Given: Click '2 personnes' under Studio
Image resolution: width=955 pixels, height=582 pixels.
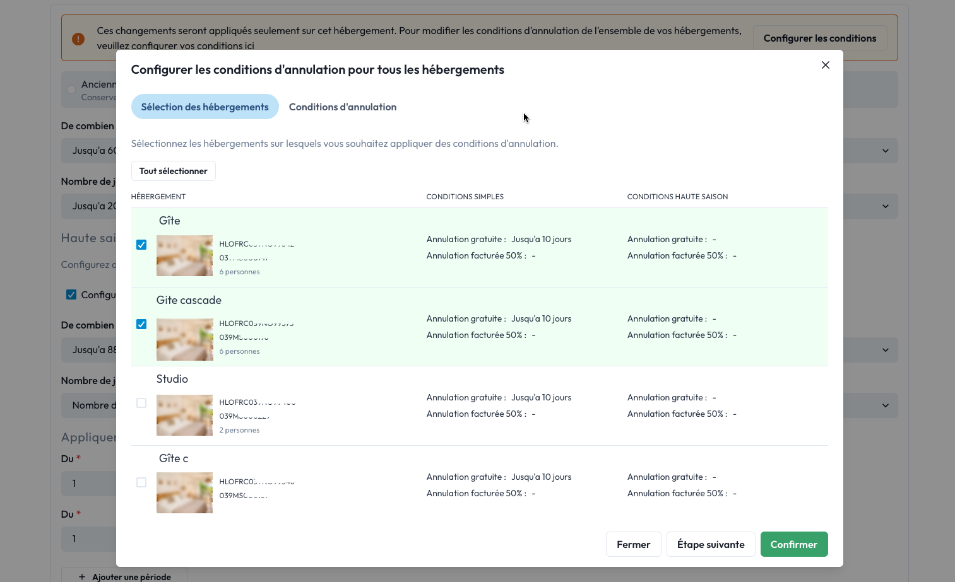Looking at the screenshot, I should coord(239,430).
